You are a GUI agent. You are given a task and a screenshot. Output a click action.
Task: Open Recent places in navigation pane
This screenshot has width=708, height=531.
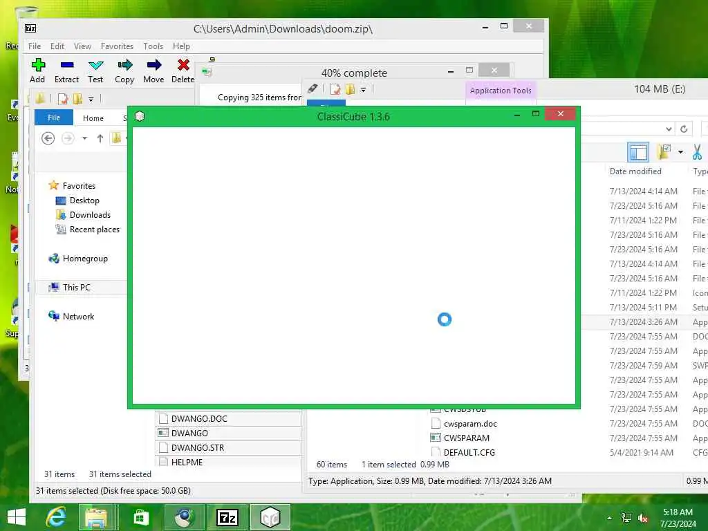(x=88, y=230)
